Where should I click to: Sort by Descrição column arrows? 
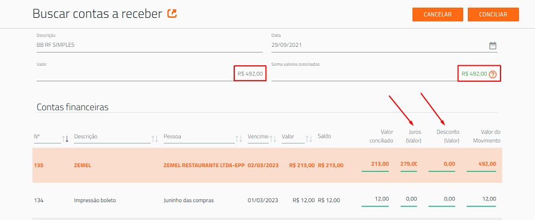coord(155,139)
